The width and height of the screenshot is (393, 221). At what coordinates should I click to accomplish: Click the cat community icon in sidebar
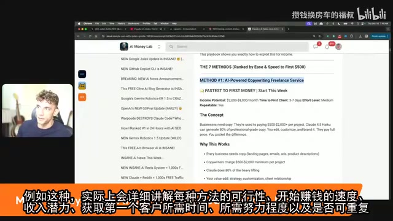click(82, 86)
